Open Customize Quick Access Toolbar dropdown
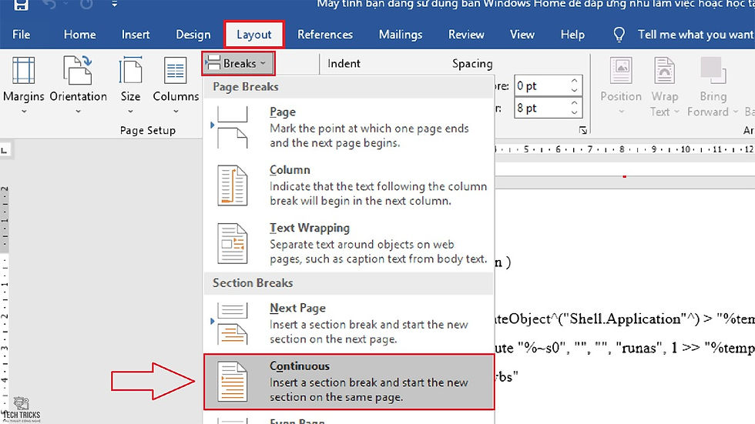This screenshot has width=755, height=424. pos(115,4)
